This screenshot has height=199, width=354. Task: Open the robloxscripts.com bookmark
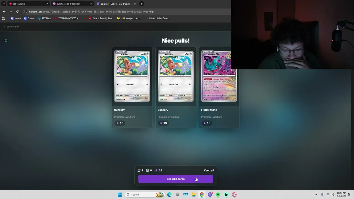click(129, 19)
